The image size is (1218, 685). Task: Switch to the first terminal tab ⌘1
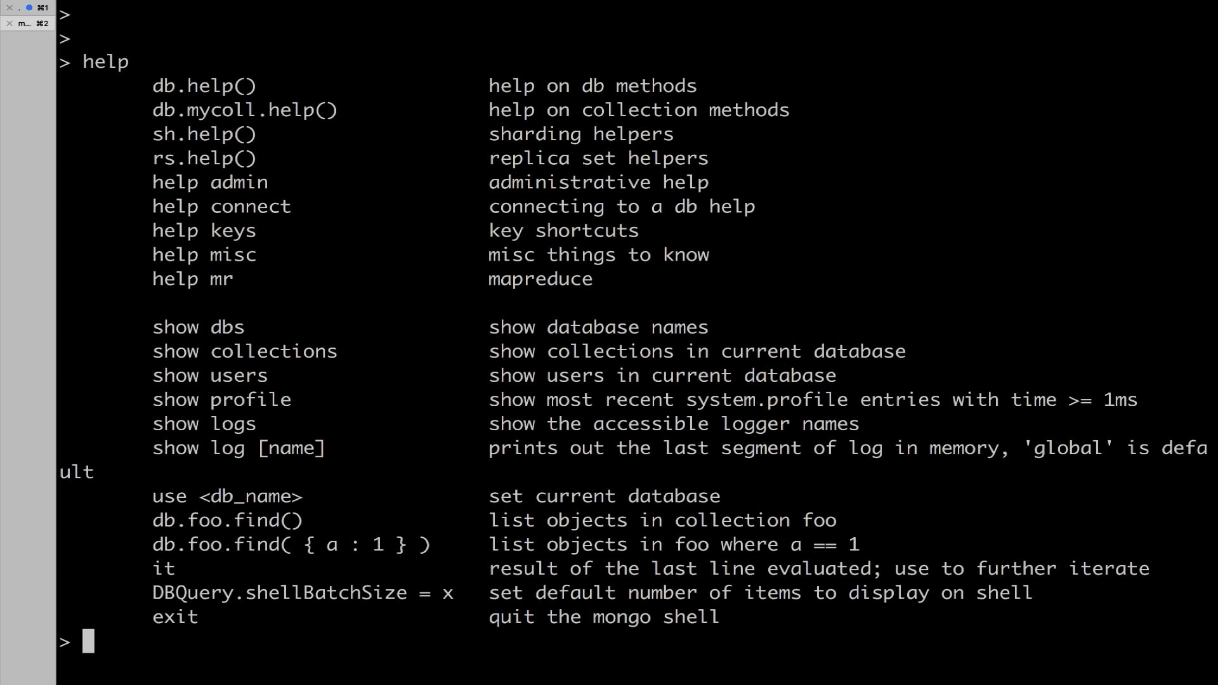click(42, 8)
